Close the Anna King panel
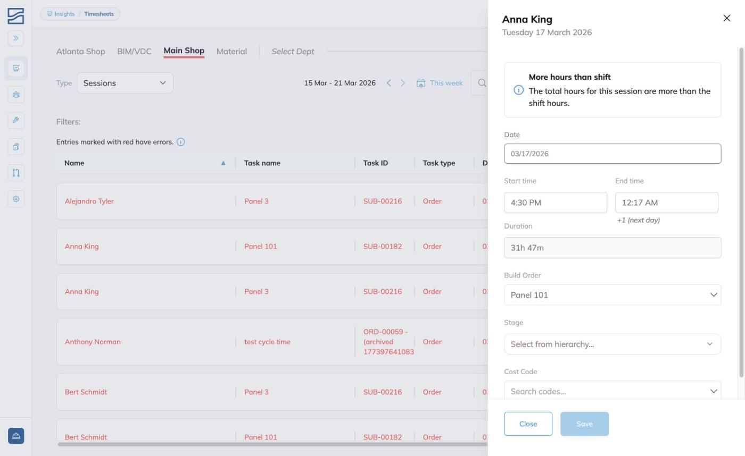 pyautogui.click(x=727, y=18)
